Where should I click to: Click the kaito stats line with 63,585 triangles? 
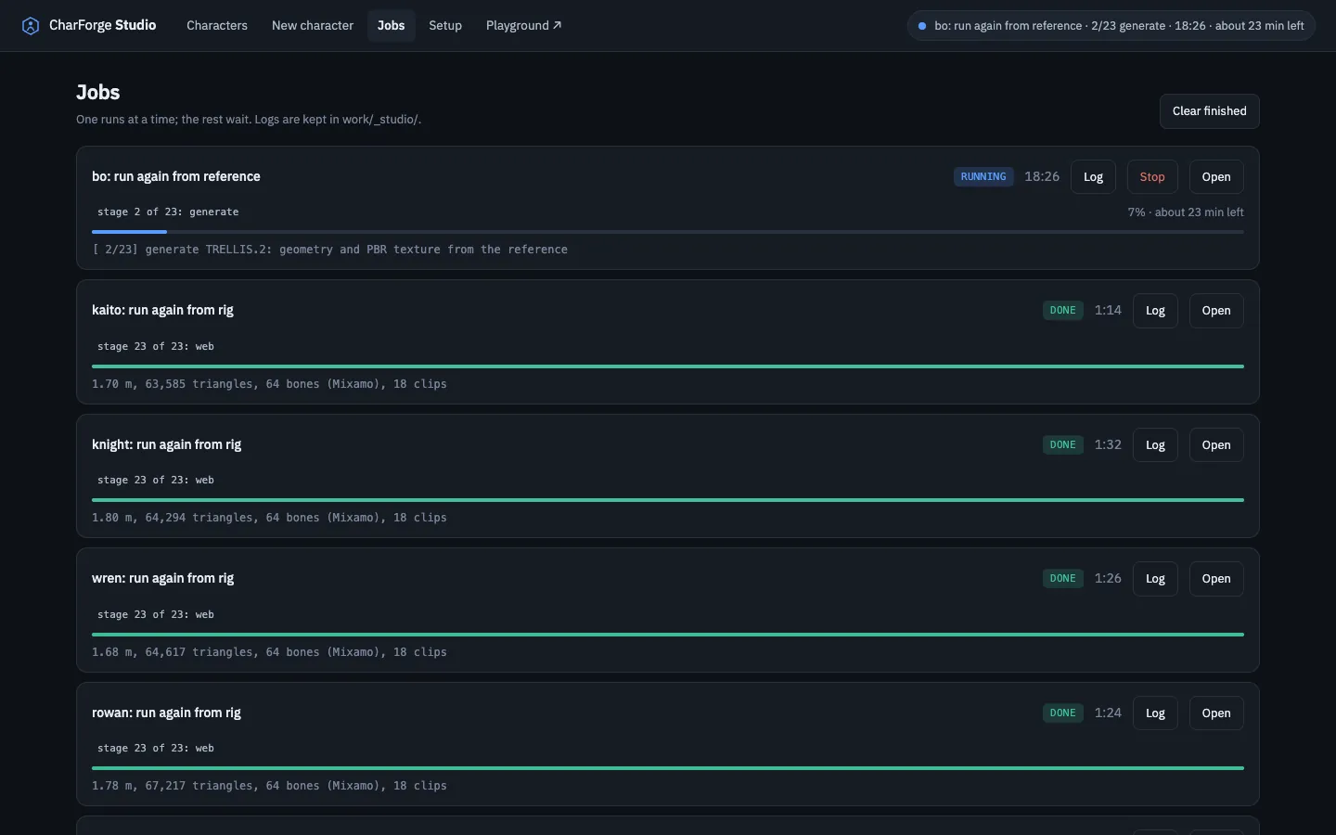(269, 384)
